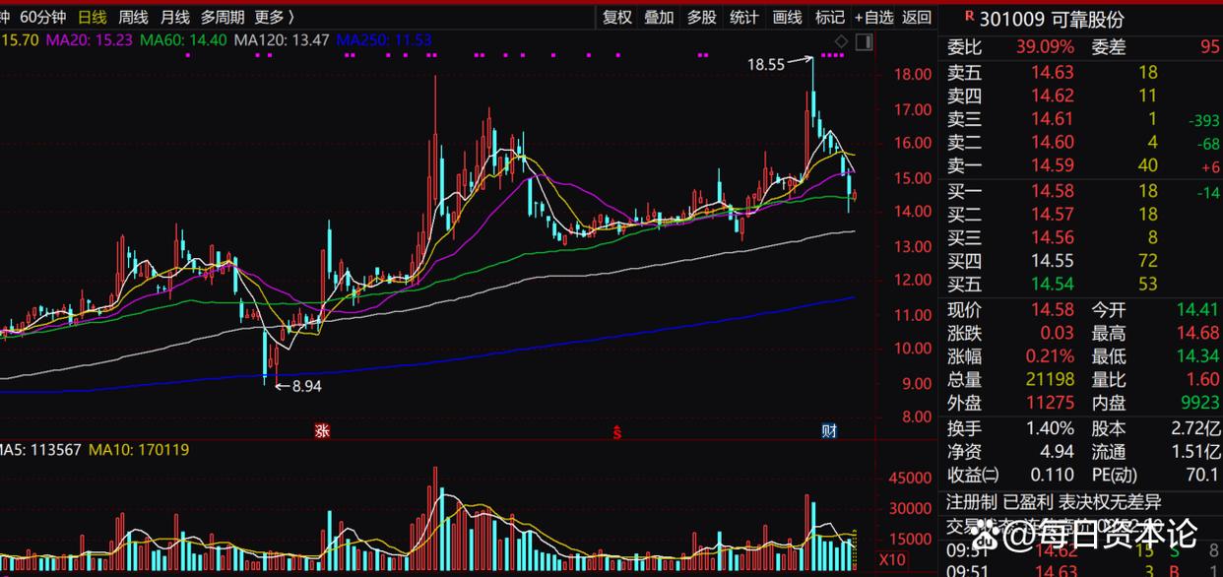Open the 统计 statistics tool
1223x577 pixels.
(x=744, y=17)
